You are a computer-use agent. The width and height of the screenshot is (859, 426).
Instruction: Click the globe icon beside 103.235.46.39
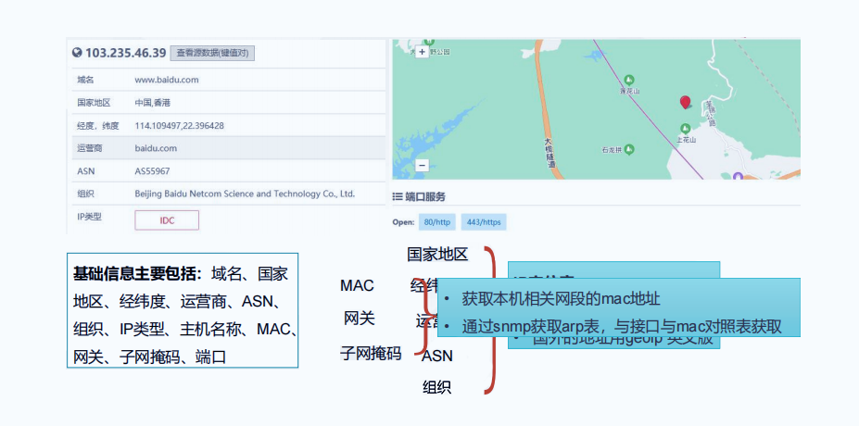click(x=77, y=53)
